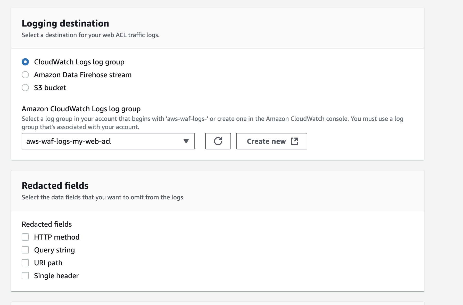Toggle the Single header checkbox
The width and height of the screenshot is (463, 305).
[25, 276]
